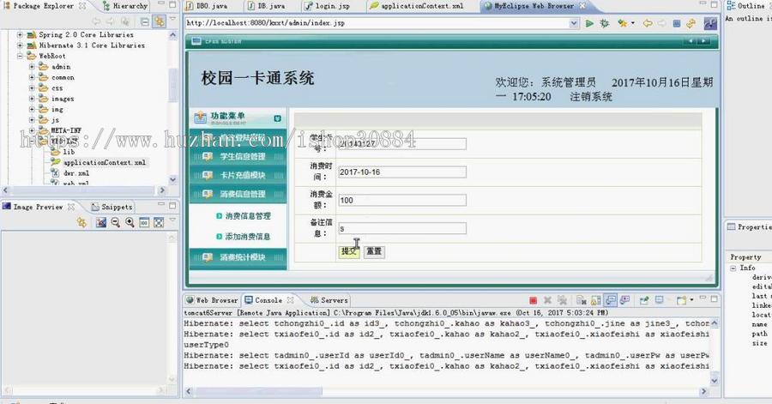Expand Spring 2.0 Core Libraries node
The image size is (772, 404).
[21, 35]
